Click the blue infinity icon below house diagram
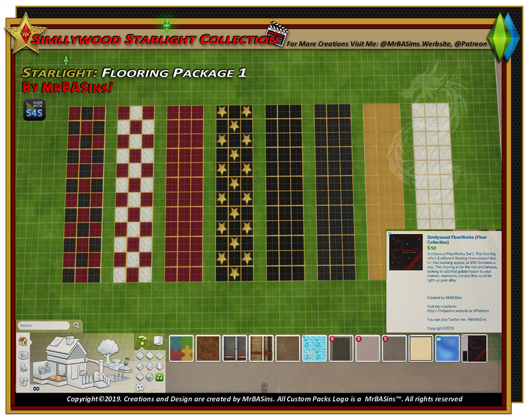The image size is (528, 419). click(37, 389)
